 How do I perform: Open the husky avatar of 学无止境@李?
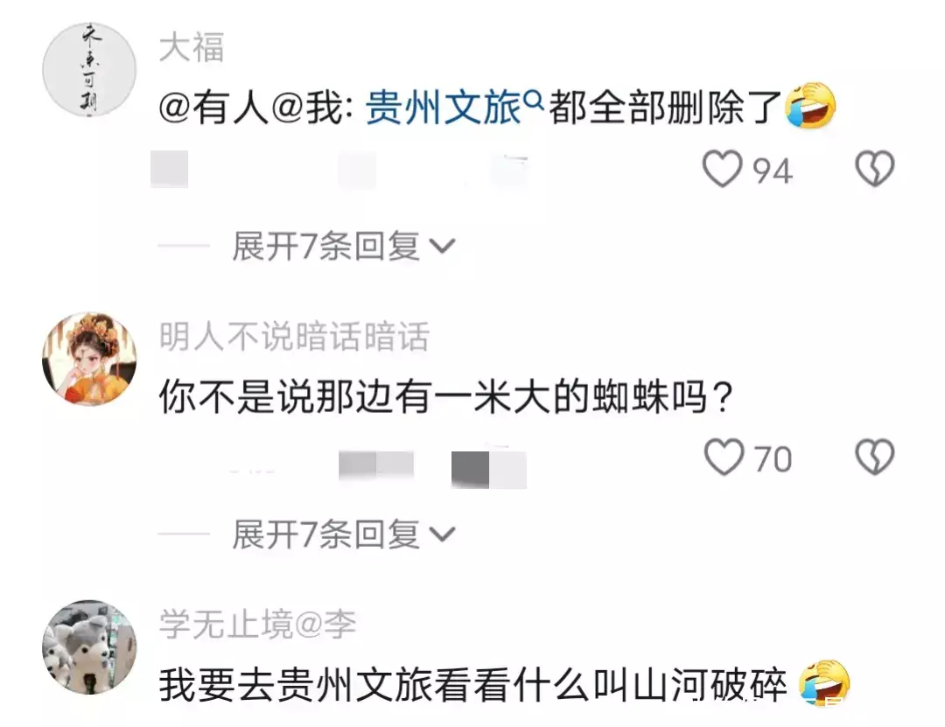(x=89, y=647)
